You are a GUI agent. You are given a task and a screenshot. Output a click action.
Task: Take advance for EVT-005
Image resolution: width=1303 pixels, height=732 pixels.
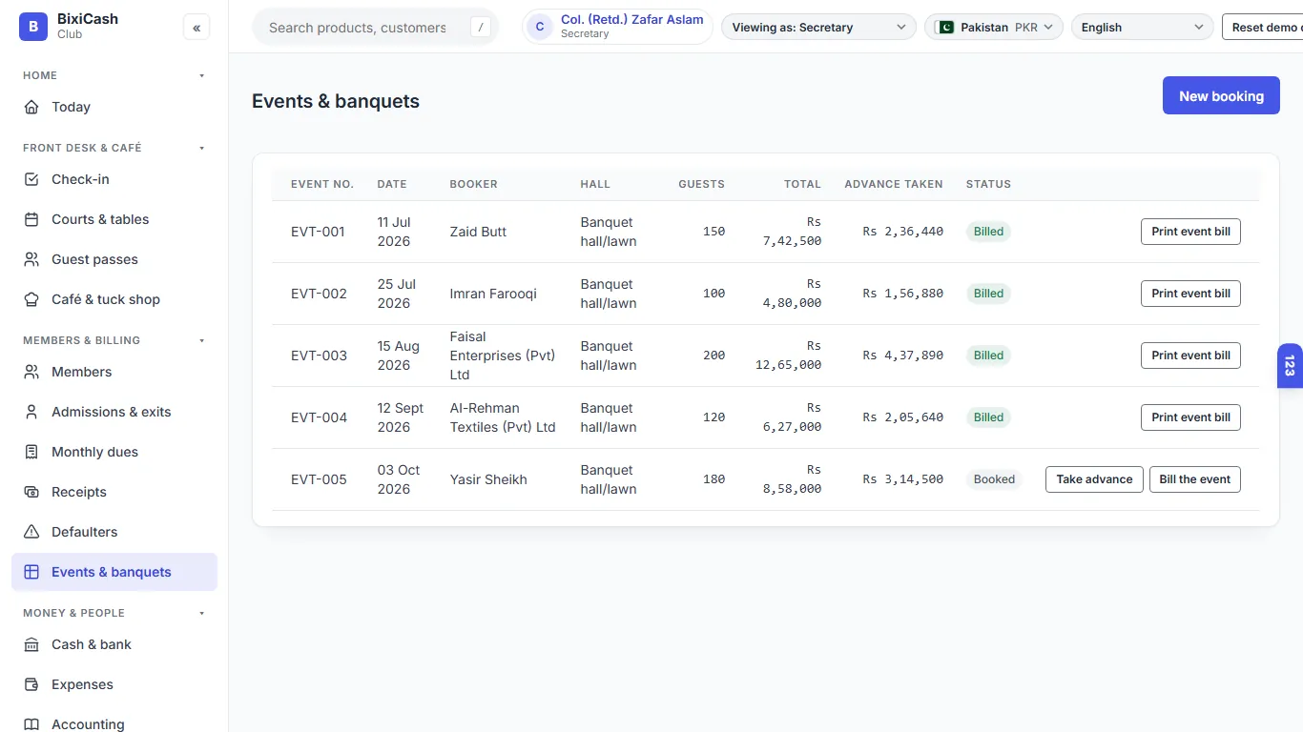click(x=1094, y=479)
